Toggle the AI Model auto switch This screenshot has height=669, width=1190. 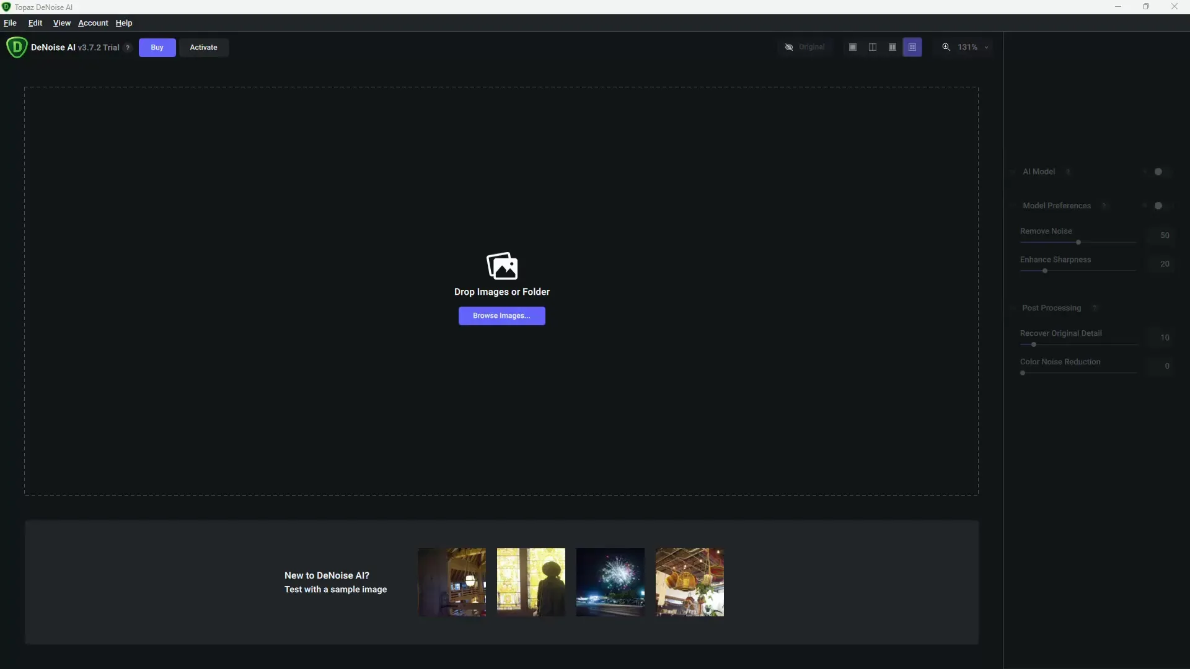pyautogui.click(x=1157, y=172)
